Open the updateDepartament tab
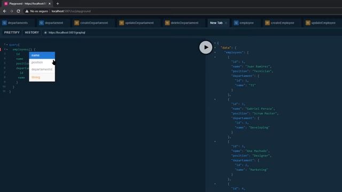342x192 pixels. (x=139, y=23)
